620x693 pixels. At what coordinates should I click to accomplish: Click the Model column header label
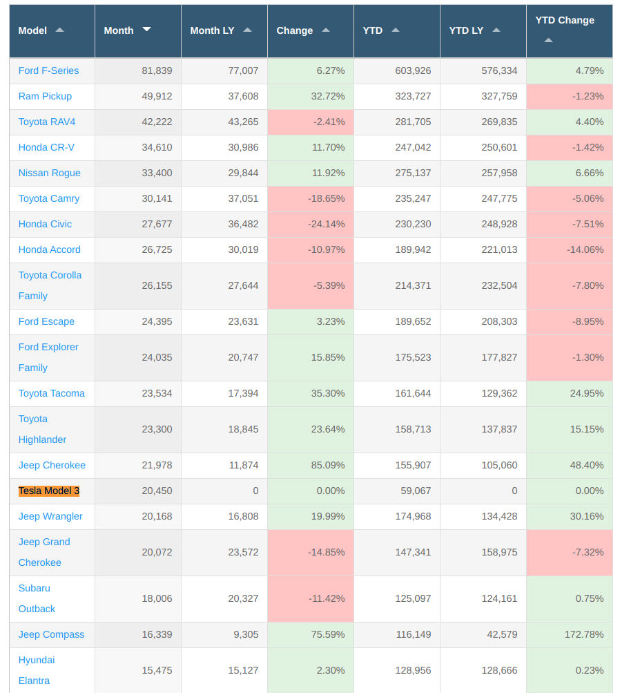click(32, 30)
